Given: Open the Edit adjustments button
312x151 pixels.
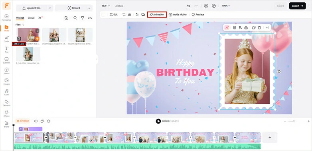Looking at the screenshot, I should (x=114, y=15).
